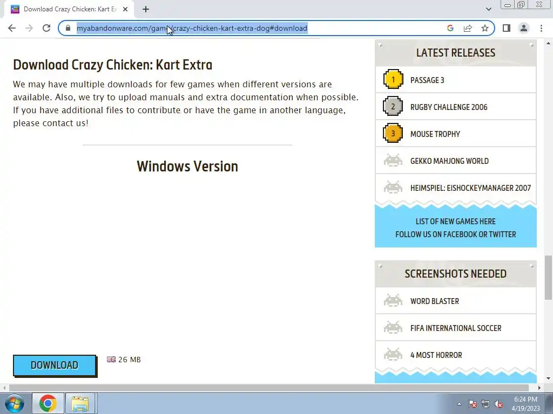Image resolution: width=553 pixels, height=414 pixels.
Task: Open the Chrome three-dot menu
Action: point(541,28)
